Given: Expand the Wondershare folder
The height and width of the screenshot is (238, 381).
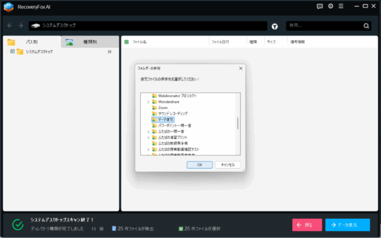Looking at the screenshot, I should (148, 102).
